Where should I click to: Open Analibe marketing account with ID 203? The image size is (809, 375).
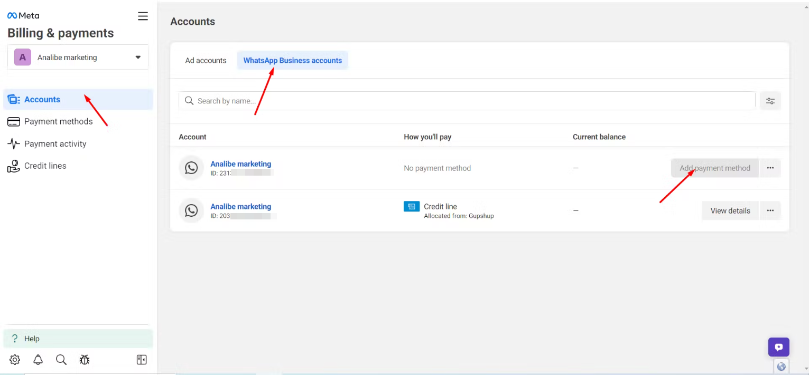[x=241, y=207]
